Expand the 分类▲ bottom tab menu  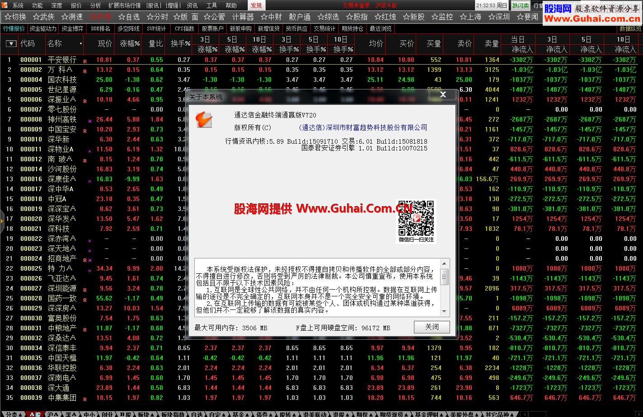coord(13,414)
